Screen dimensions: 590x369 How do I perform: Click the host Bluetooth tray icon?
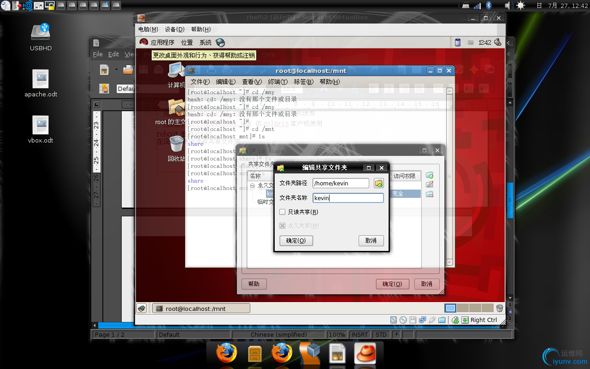pos(489,6)
